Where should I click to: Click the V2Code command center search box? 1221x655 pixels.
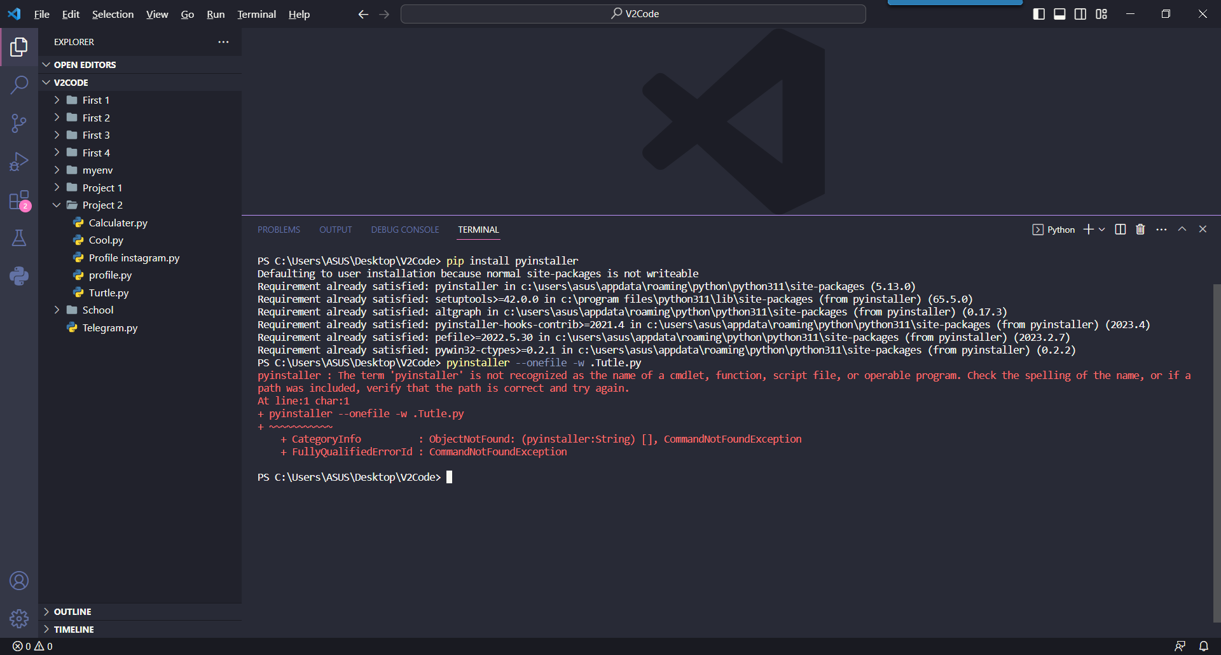pyautogui.click(x=633, y=14)
